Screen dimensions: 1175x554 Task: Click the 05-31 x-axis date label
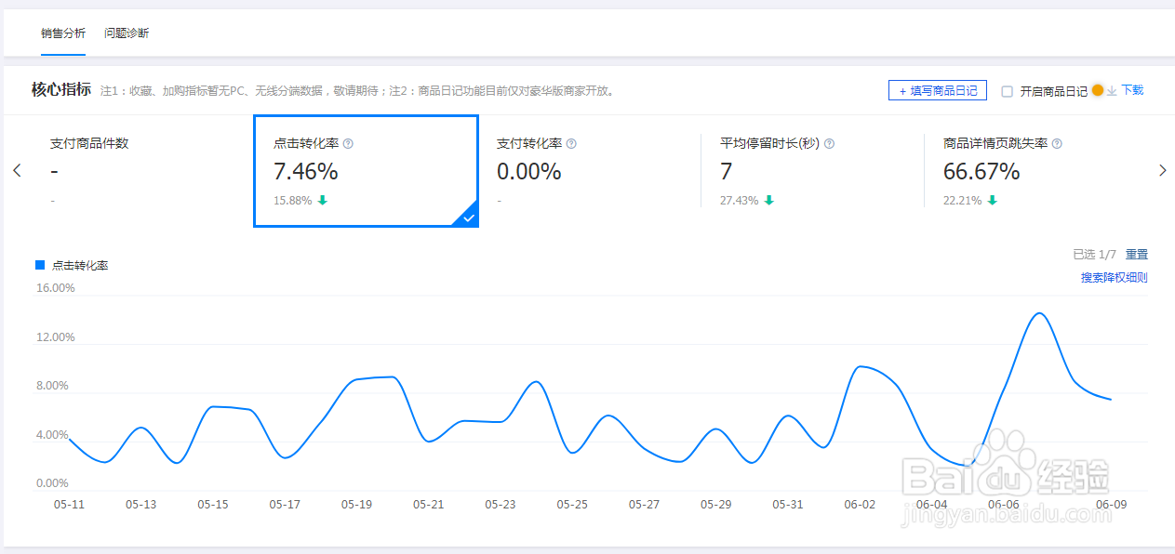(788, 505)
